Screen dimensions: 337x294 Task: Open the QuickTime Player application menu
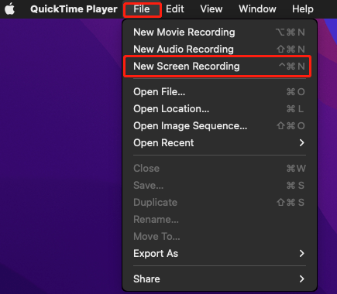(74, 9)
